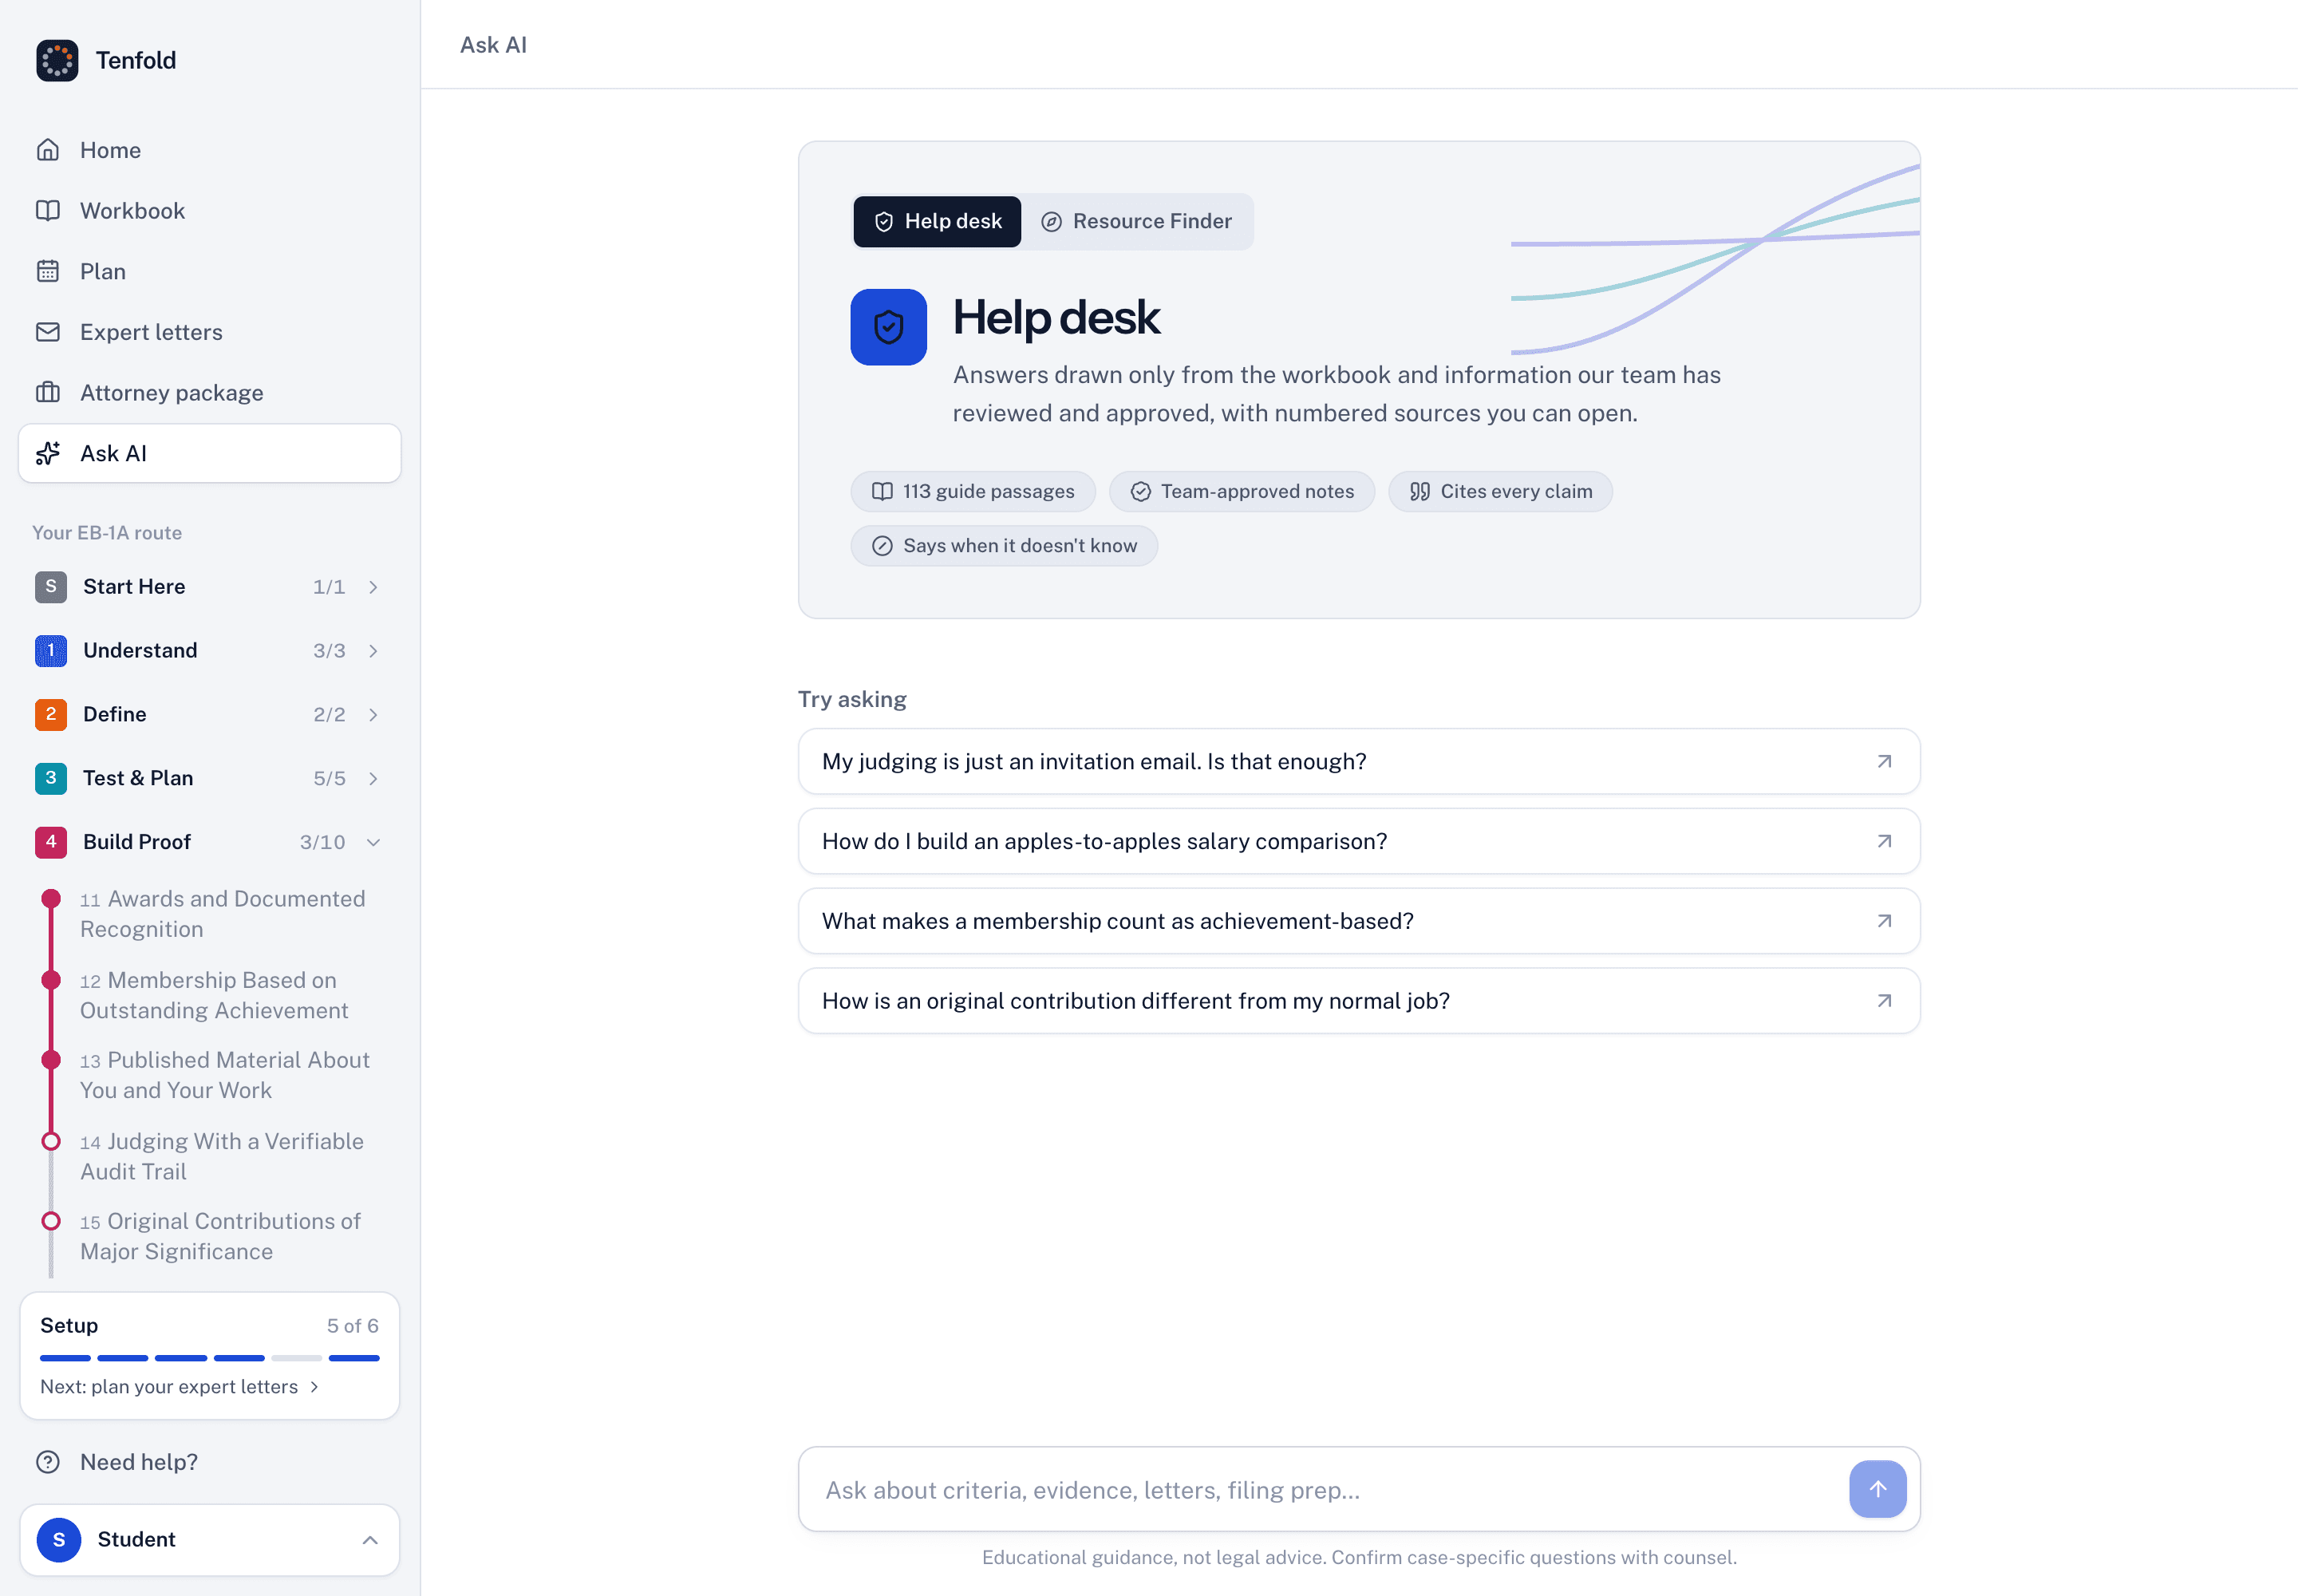Click the Setup progress bar
This screenshot has width=2298, height=1596.
click(210, 1358)
